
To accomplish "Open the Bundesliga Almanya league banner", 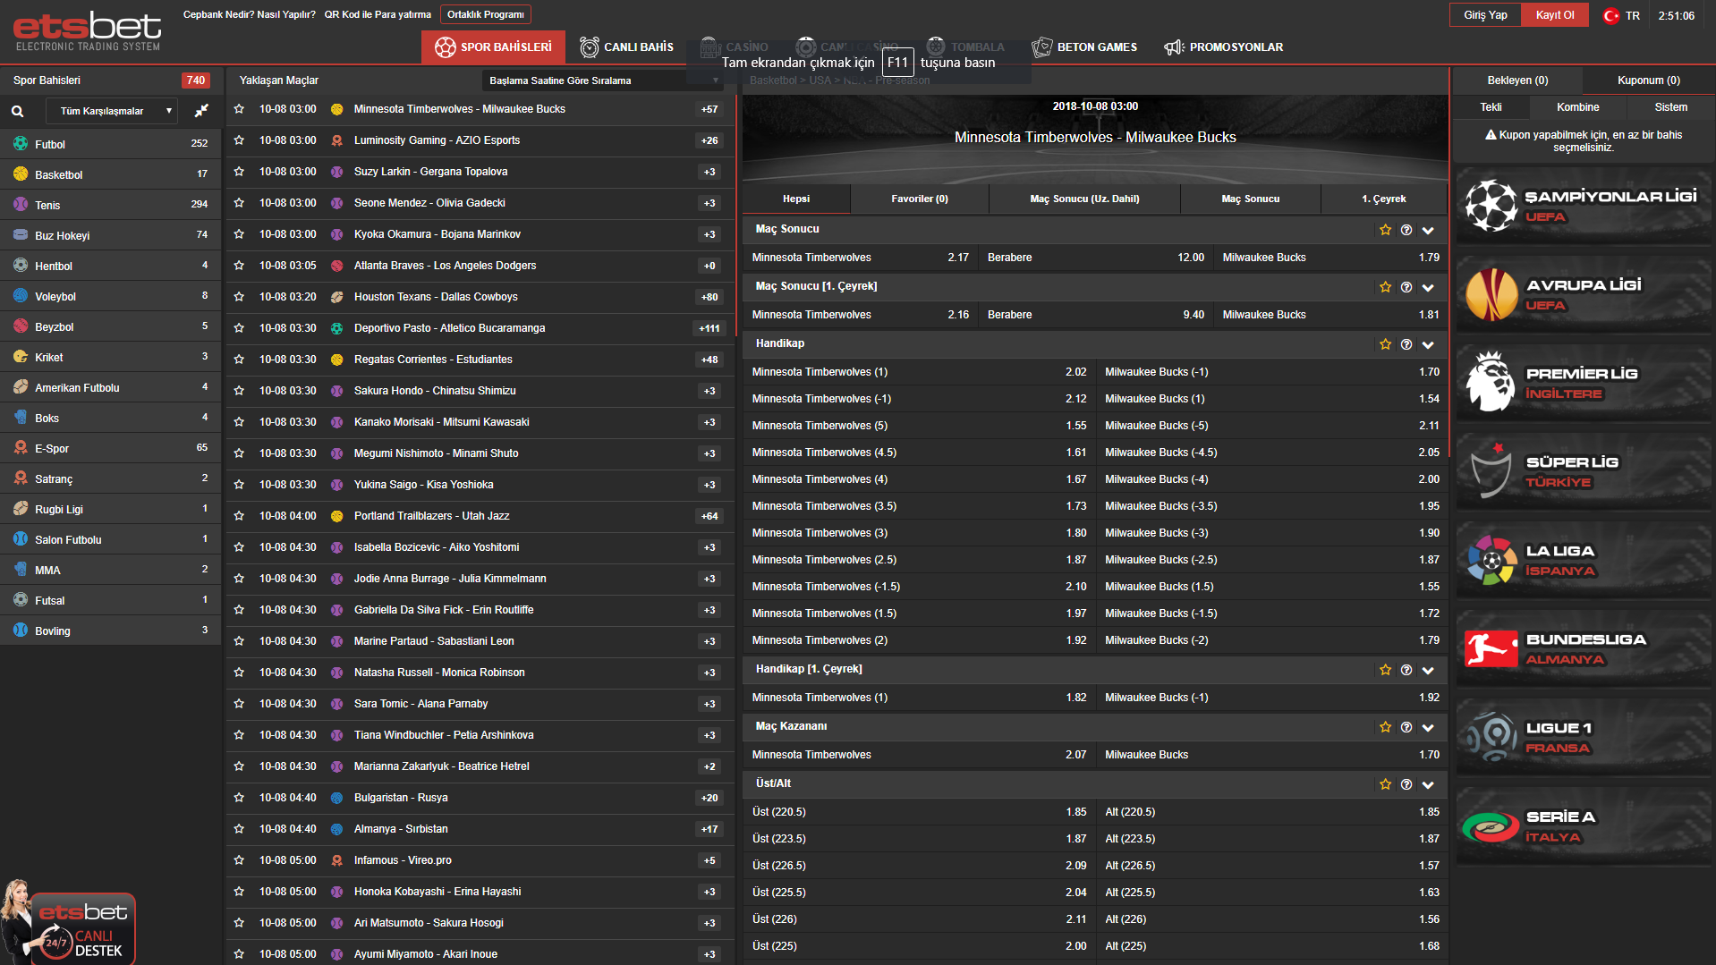I will (1583, 649).
